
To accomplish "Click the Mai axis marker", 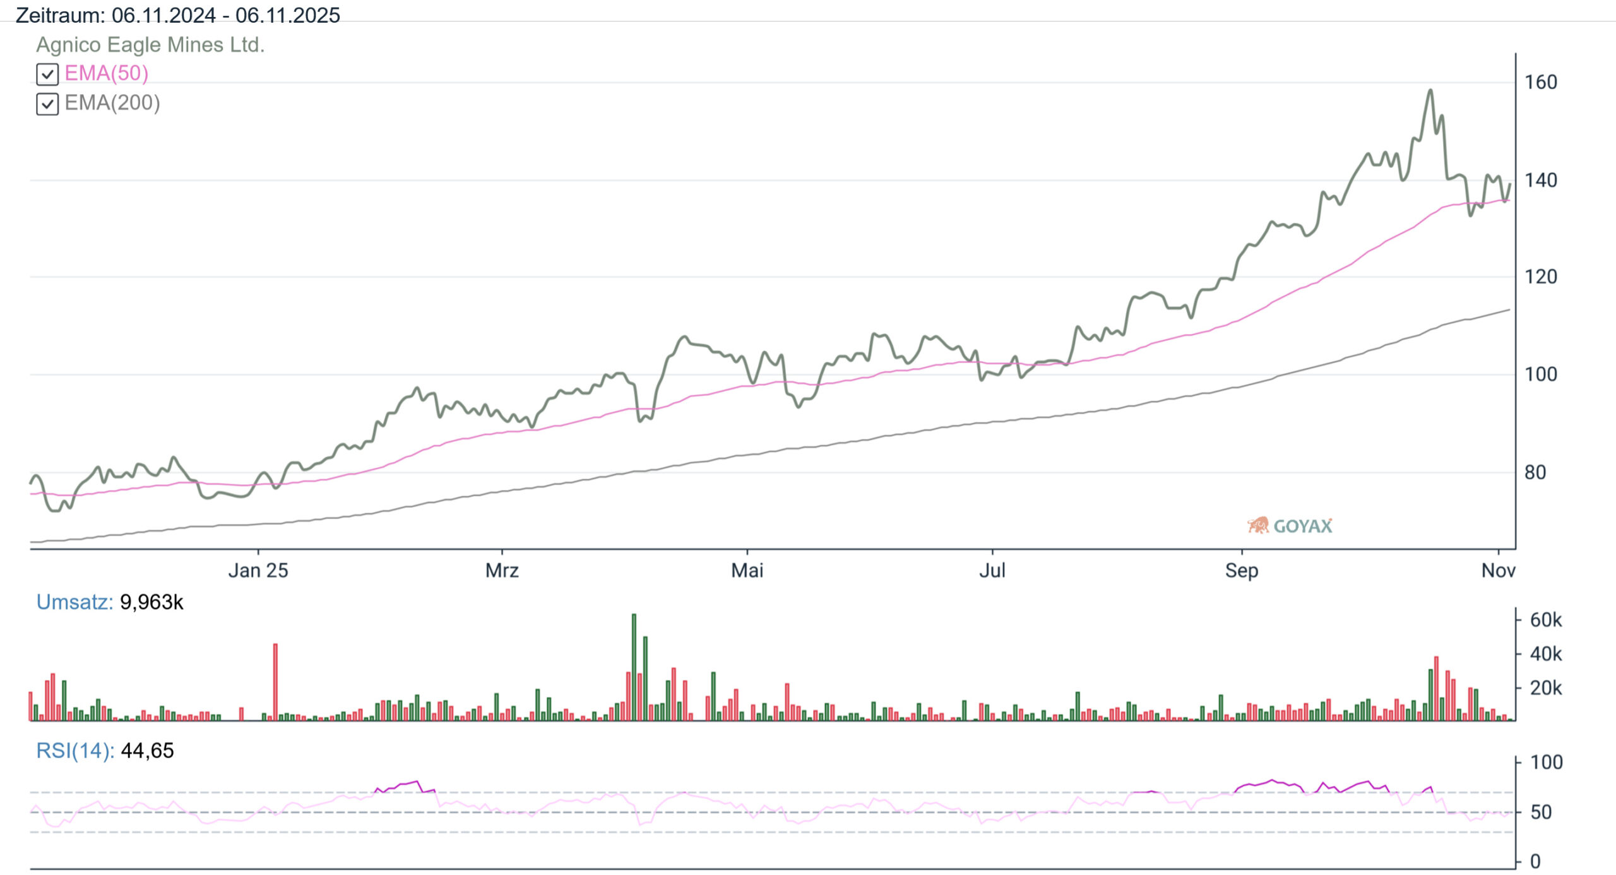I will pos(747,571).
